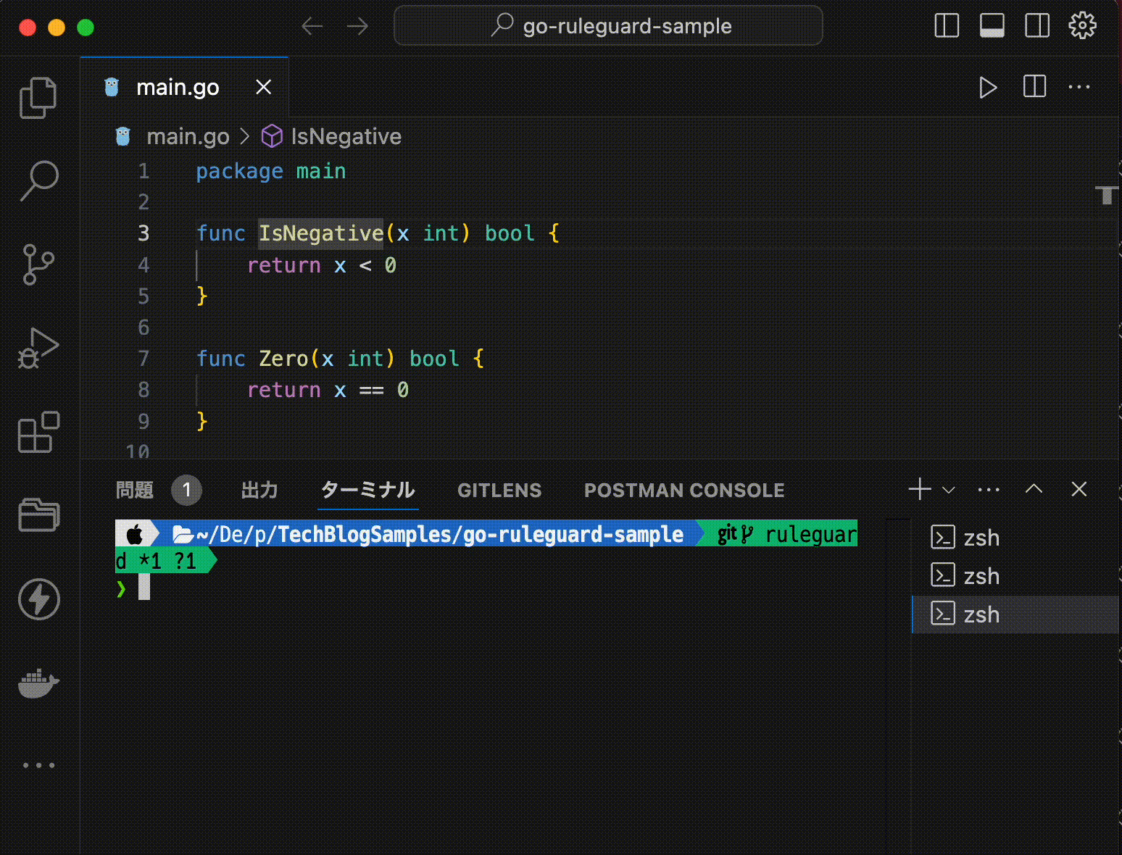Click line number 7 in gutter
This screenshot has width=1122, height=855.
(144, 359)
